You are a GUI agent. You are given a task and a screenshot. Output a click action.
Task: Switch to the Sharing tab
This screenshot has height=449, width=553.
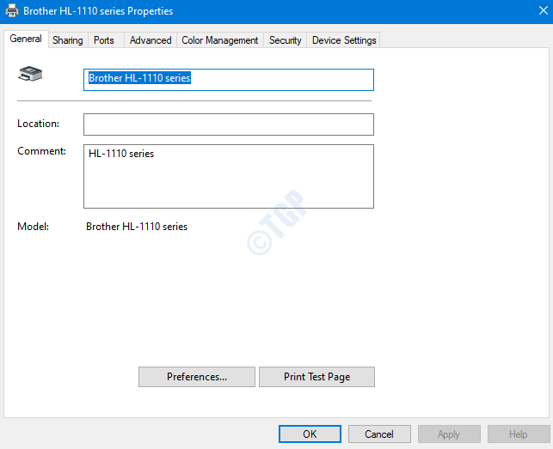coord(68,40)
